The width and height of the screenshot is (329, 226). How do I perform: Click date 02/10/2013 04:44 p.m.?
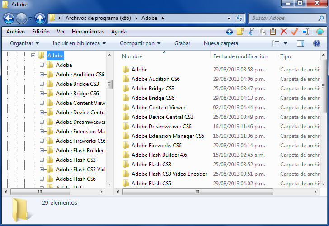(239, 108)
